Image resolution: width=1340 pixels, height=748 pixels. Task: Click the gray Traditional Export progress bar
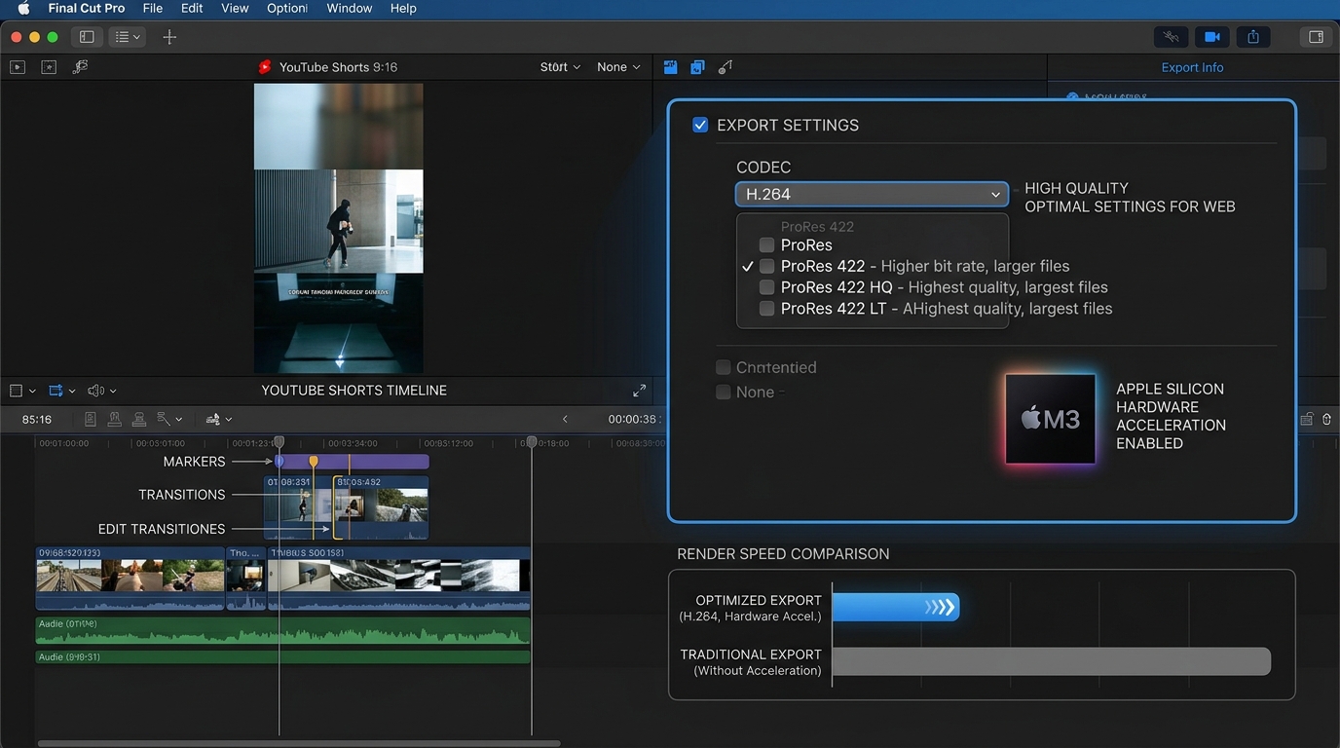tap(1052, 661)
